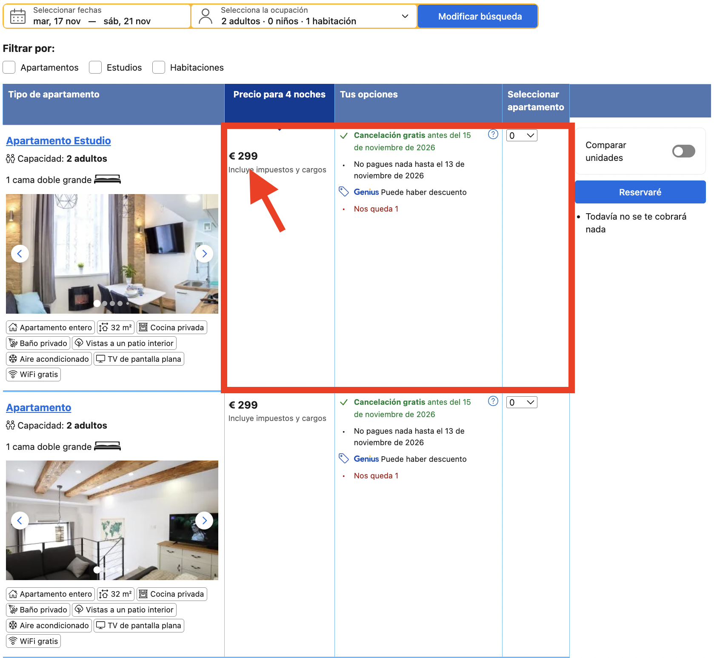714x658 pixels.
Task: Click Vistas a un patio interior, first row
Action: coord(124,343)
